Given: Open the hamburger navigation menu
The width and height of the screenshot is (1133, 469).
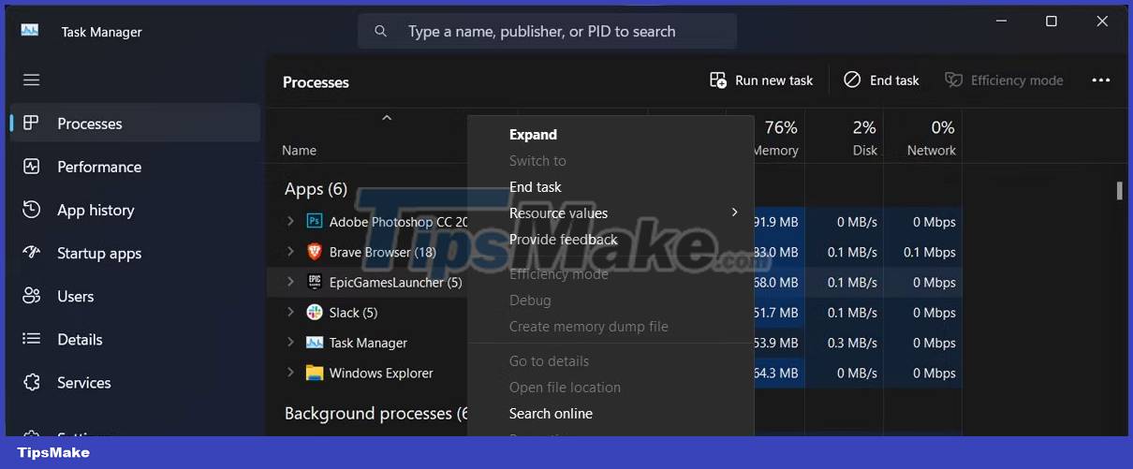Looking at the screenshot, I should click(x=32, y=81).
